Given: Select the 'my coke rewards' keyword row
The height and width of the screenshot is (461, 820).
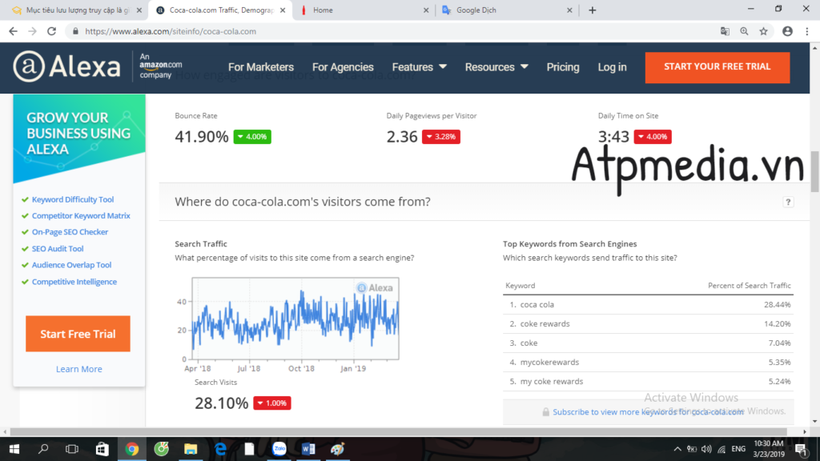Looking at the screenshot, I should pos(648,381).
